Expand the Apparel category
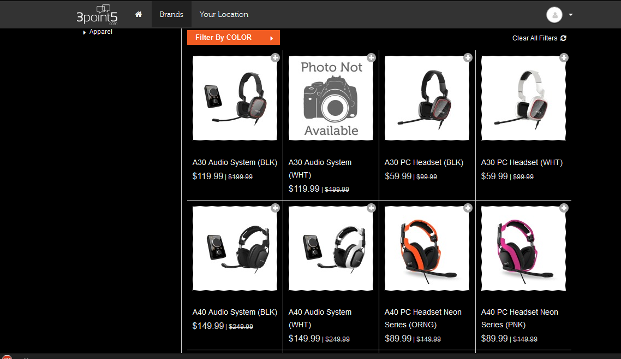Screen dimensions: 621x359 [100, 32]
